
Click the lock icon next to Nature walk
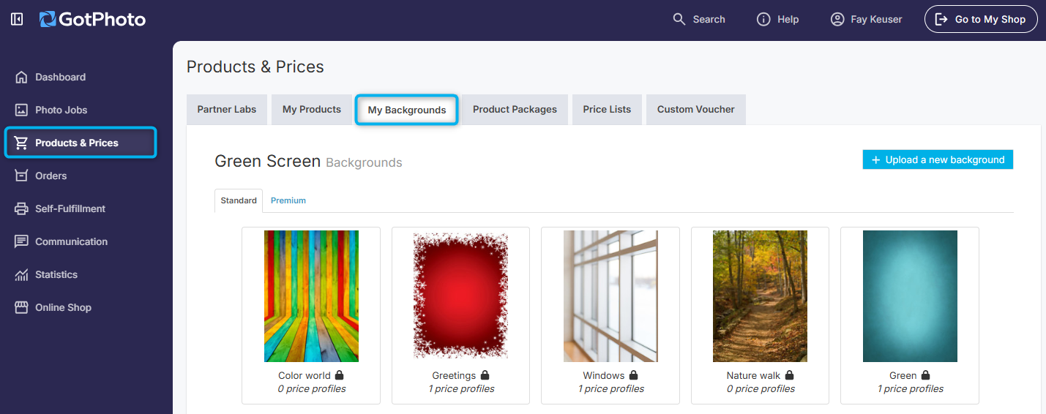(x=789, y=375)
